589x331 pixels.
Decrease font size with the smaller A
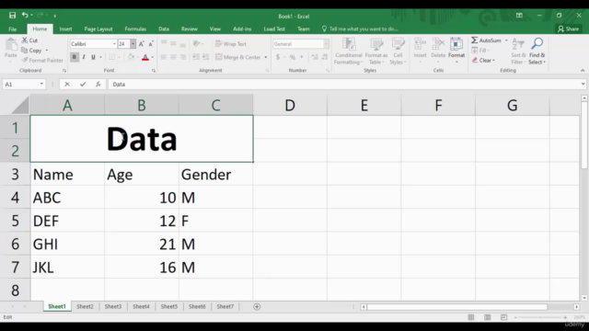(x=151, y=44)
